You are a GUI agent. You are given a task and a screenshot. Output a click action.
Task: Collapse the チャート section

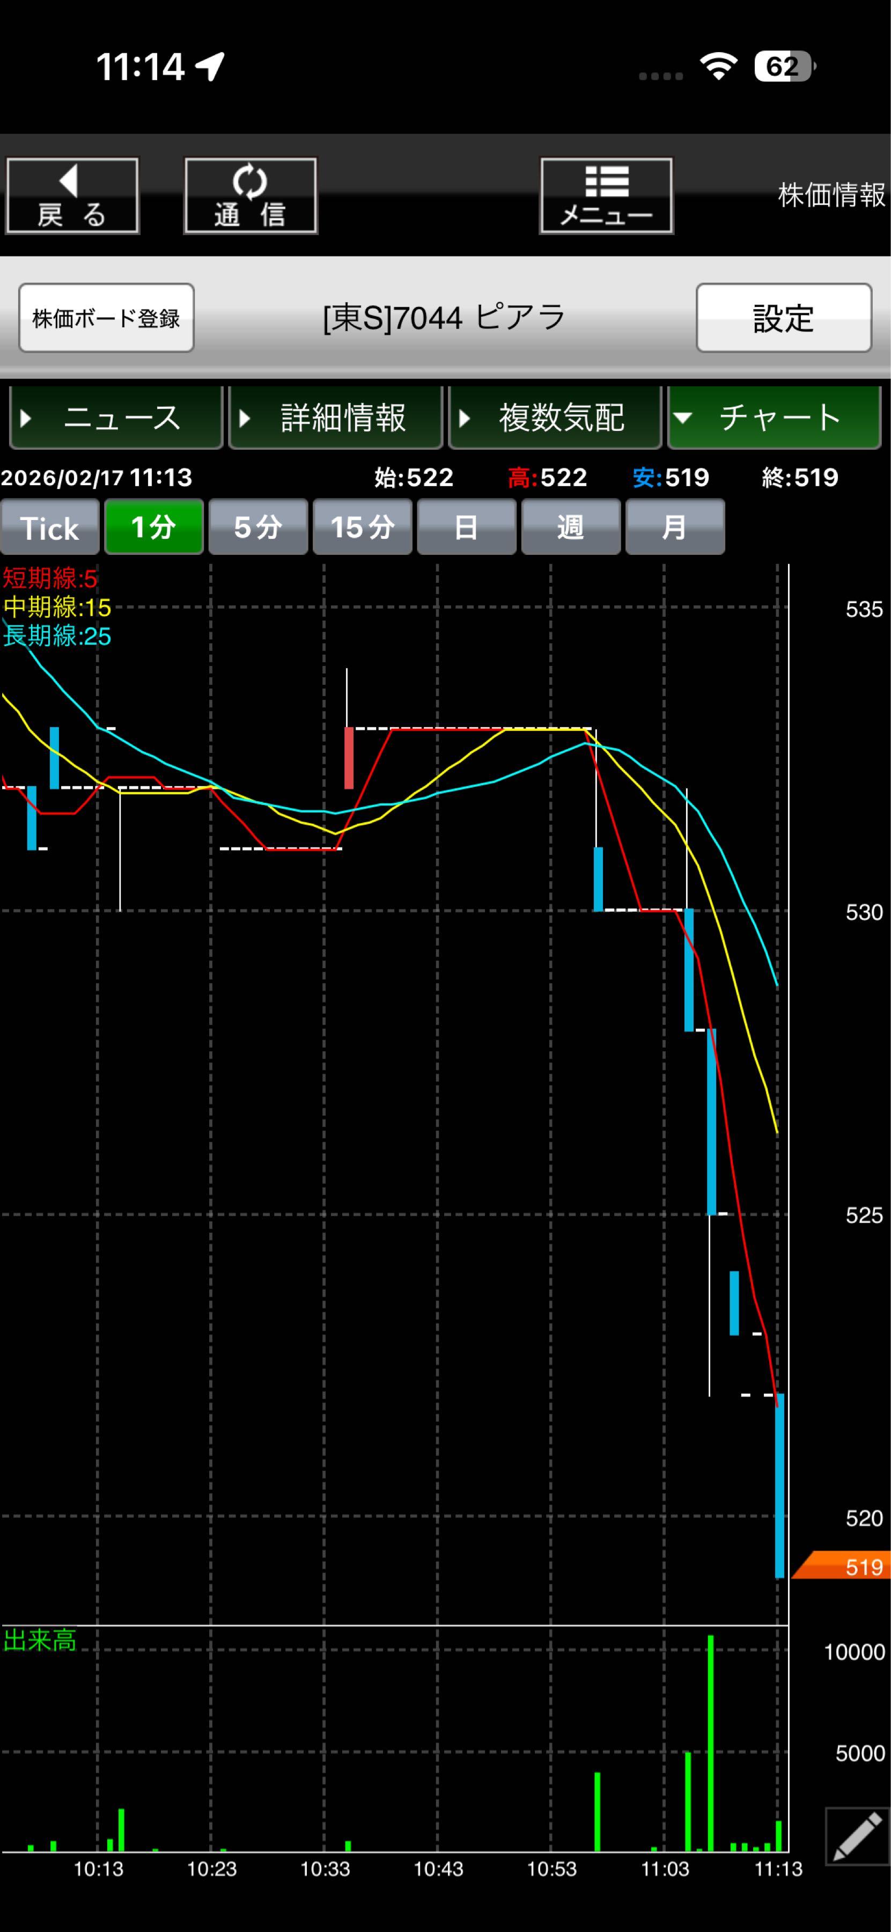[774, 418]
